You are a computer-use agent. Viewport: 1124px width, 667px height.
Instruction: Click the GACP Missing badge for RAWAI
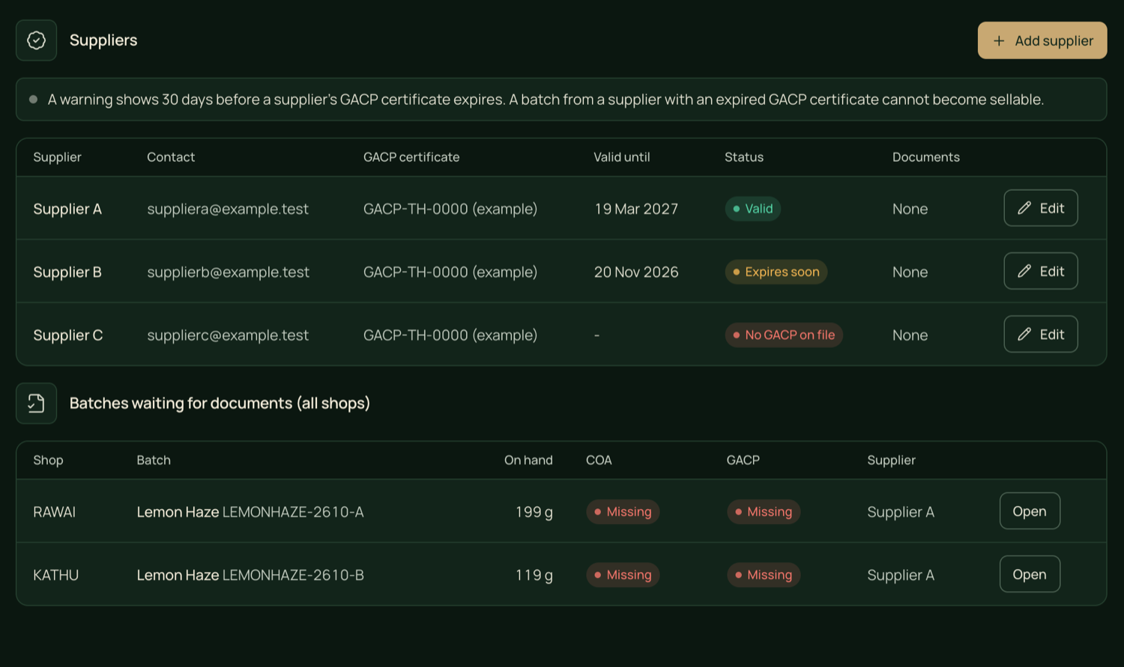point(764,512)
